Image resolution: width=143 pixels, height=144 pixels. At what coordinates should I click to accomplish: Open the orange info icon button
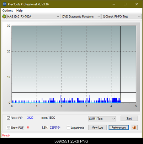click(134, 128)
